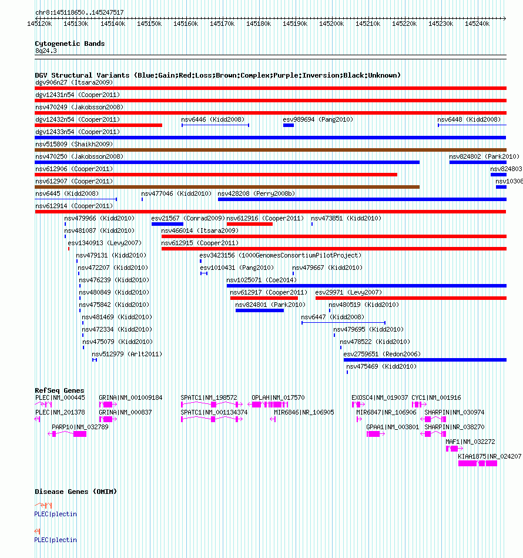Click the RefSeq Genes track title
Viewport: 523px width, 558px height.
pos(59,390)
